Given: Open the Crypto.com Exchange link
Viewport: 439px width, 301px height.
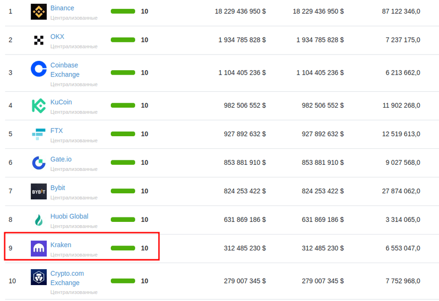Looking at the screenshot, I should click(x=67, y=278).
